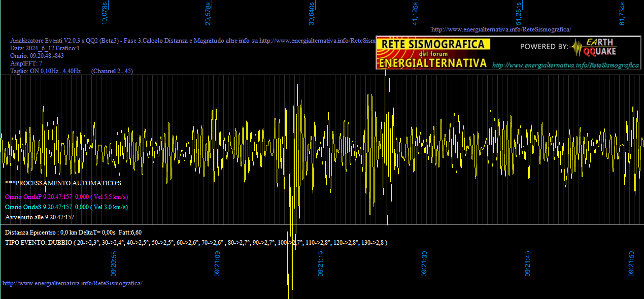Click the bottom-left energialternativa.info ReteSismografica link
Image resolution: width=644 pixels, height=299 pixels.
coord(73,283)
